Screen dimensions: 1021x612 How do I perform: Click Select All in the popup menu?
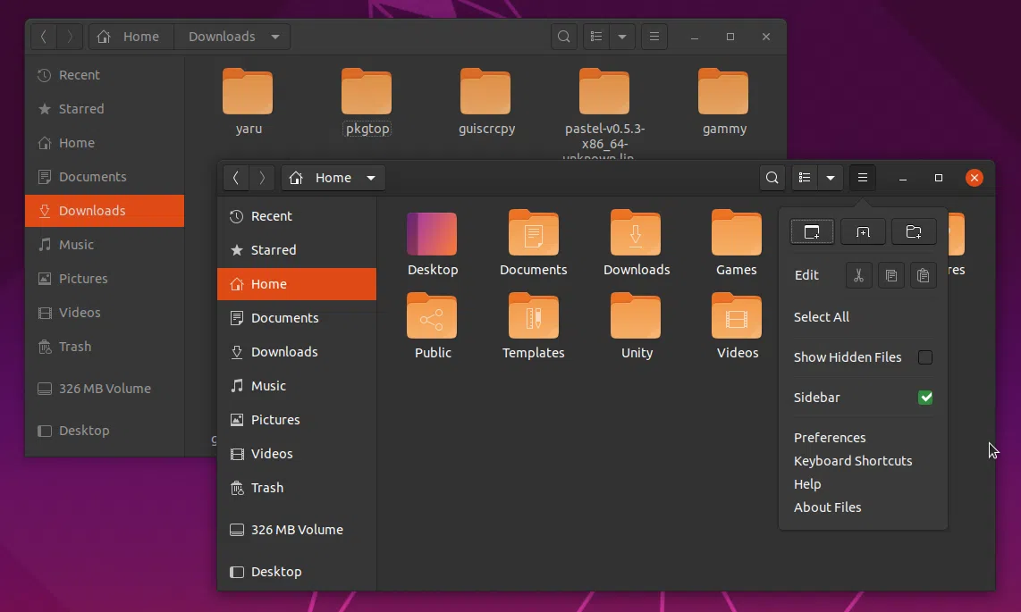[822, 317]
